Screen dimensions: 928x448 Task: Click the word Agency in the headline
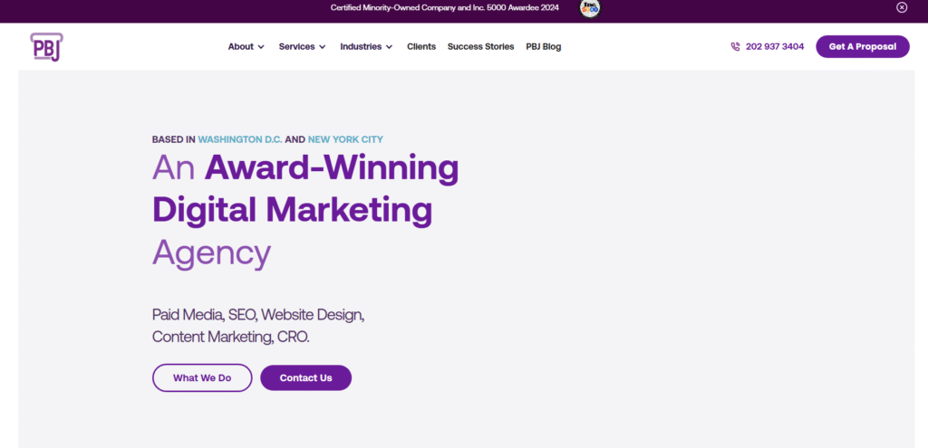[211, 253]
